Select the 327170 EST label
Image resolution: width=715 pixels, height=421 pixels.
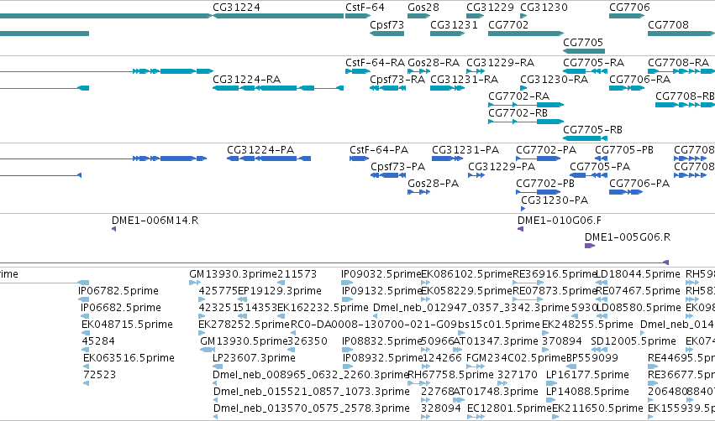click(517, 375)
